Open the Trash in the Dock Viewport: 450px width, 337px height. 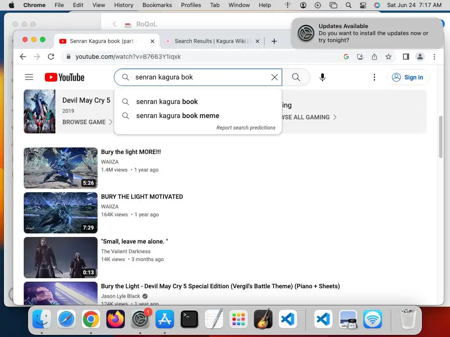pos(408,319)
